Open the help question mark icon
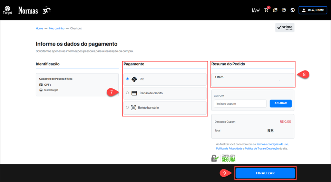Image resolution: width=331 pixels, height=182 pixels. (x=284, y=10)
